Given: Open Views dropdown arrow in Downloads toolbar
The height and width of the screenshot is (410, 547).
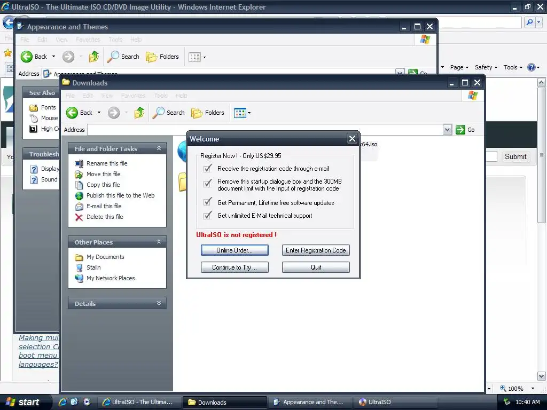Looking at the screenshot, I should (x=249, y=113).
